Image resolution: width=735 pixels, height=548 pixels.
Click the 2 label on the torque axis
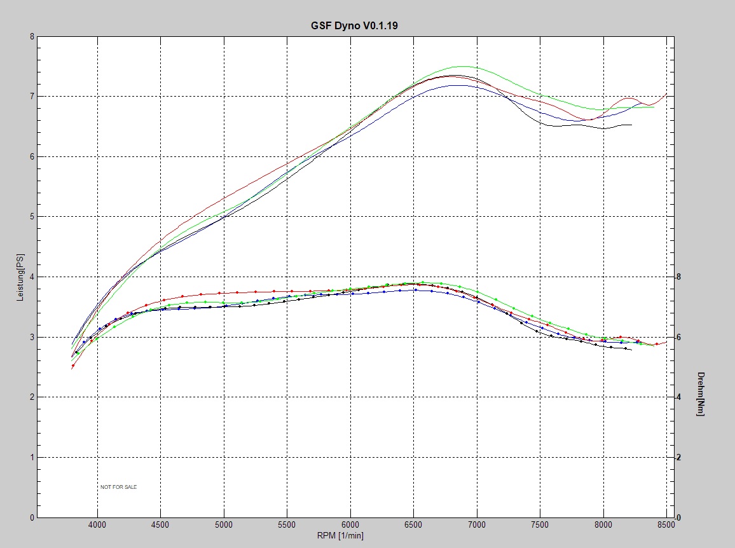(x=678, y=458)
